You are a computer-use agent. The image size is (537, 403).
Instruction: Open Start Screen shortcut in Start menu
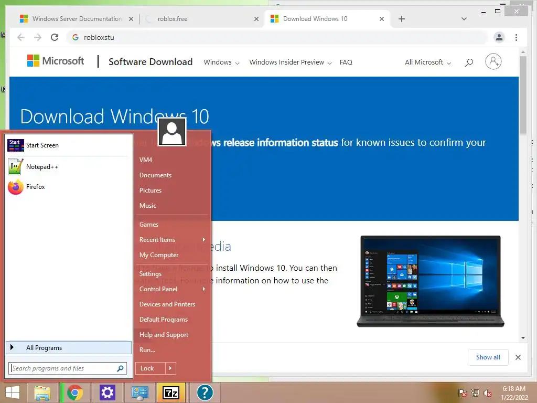tap(68, 145)
